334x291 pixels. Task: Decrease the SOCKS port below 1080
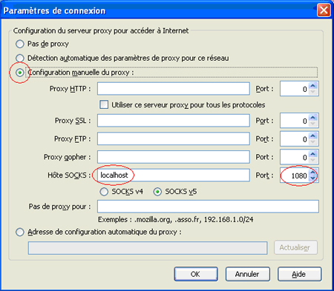click(x=313, y=178)
